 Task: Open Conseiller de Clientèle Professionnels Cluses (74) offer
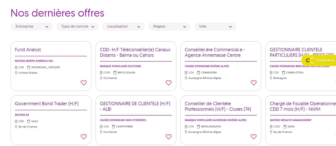pos(218,106)
